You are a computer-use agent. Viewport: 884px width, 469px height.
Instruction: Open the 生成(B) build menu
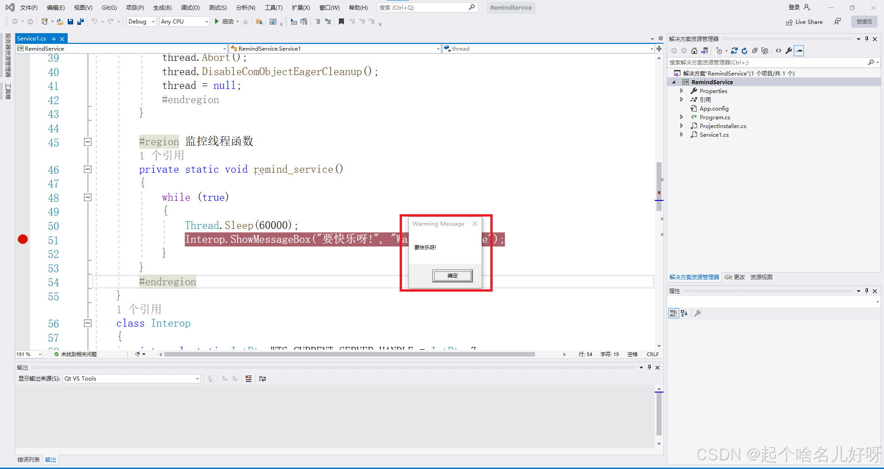click(x=162, y=7)
